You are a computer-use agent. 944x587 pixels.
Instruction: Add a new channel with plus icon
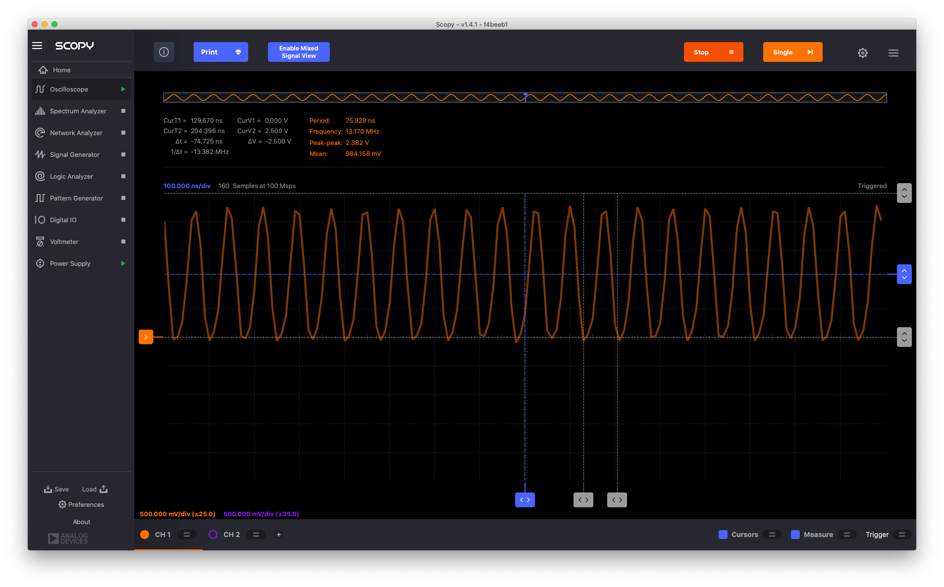pos(279,535)
